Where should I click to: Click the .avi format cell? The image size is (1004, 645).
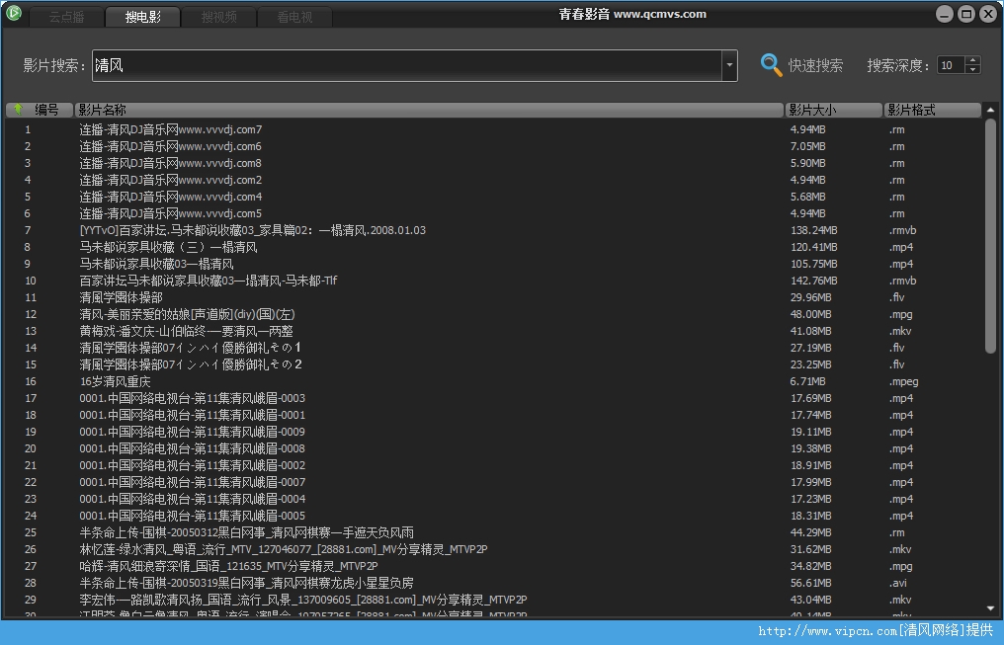[897, 583]
